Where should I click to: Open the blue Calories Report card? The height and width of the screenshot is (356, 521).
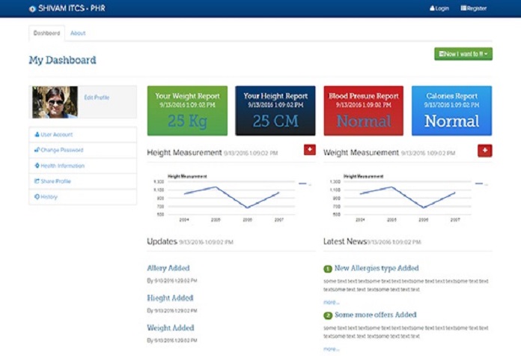click(x=451, y=110)
